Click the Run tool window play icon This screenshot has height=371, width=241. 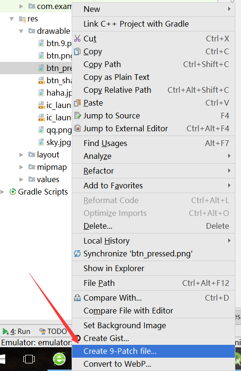point(5,331)
